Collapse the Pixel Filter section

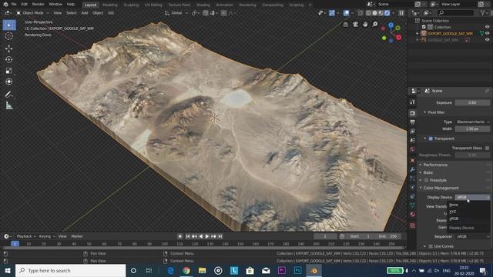(x=436, y=112)
